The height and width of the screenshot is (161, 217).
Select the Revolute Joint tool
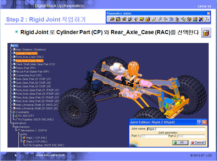pyautogui.click(x=112, y=19)
